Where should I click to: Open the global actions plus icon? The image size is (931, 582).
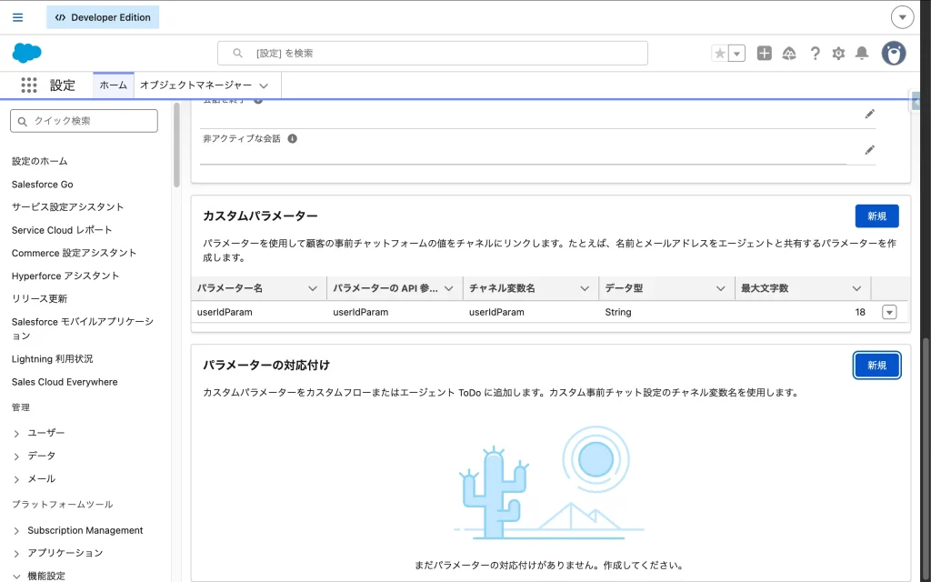(765, 54)
